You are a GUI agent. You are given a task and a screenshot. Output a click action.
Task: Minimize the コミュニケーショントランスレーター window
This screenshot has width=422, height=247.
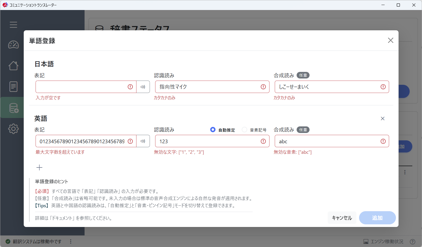point(383,5)
